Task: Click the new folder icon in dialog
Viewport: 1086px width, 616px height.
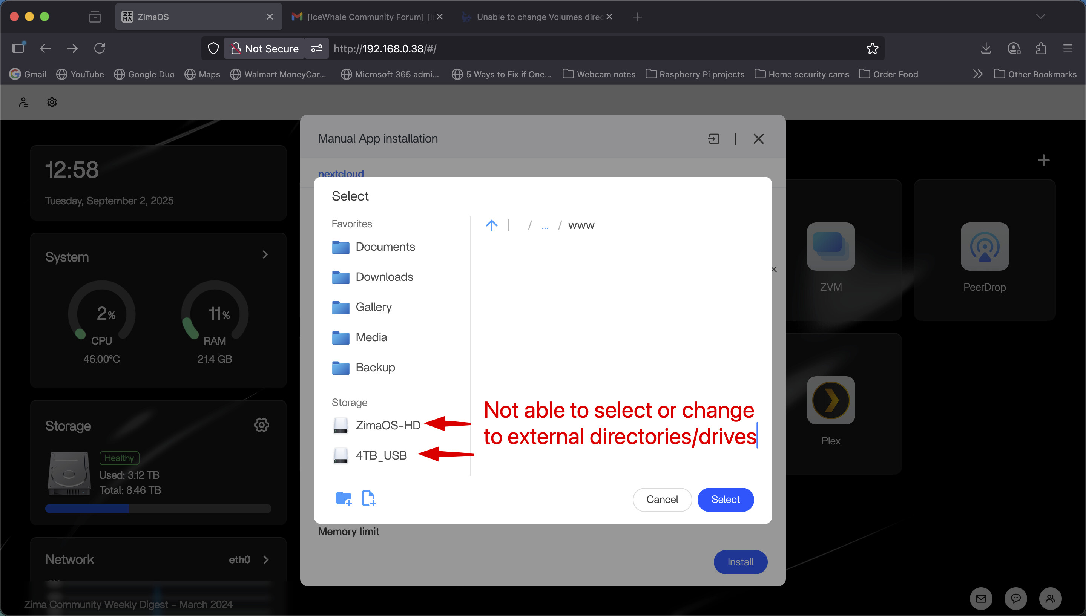Action: [344, 499]
